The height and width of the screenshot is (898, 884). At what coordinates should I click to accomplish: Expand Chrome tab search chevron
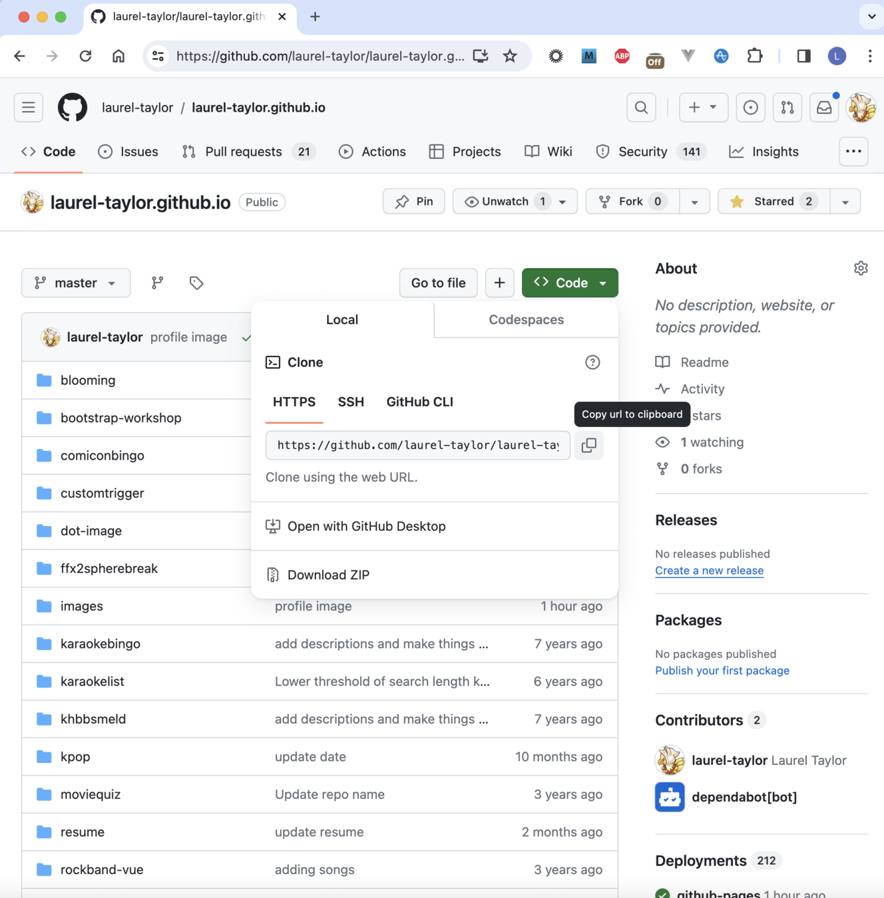[x=871, y=17]
